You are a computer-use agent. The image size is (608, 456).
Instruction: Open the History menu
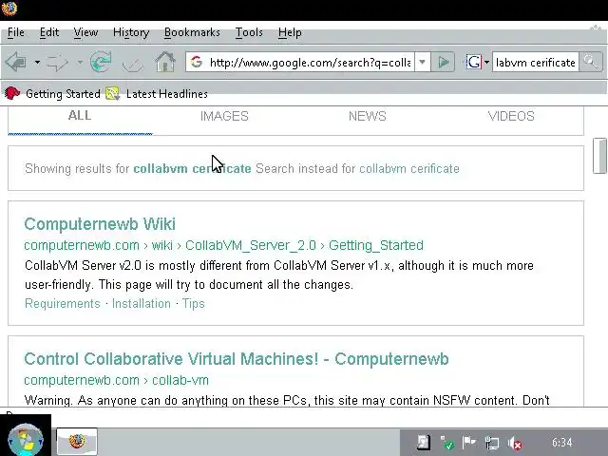(131, 32)
